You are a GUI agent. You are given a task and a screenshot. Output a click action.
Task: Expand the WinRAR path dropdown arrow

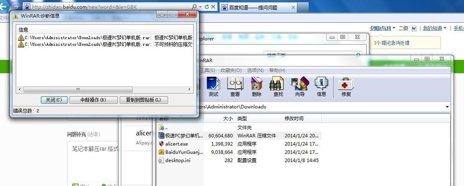(x=447, y=106)
